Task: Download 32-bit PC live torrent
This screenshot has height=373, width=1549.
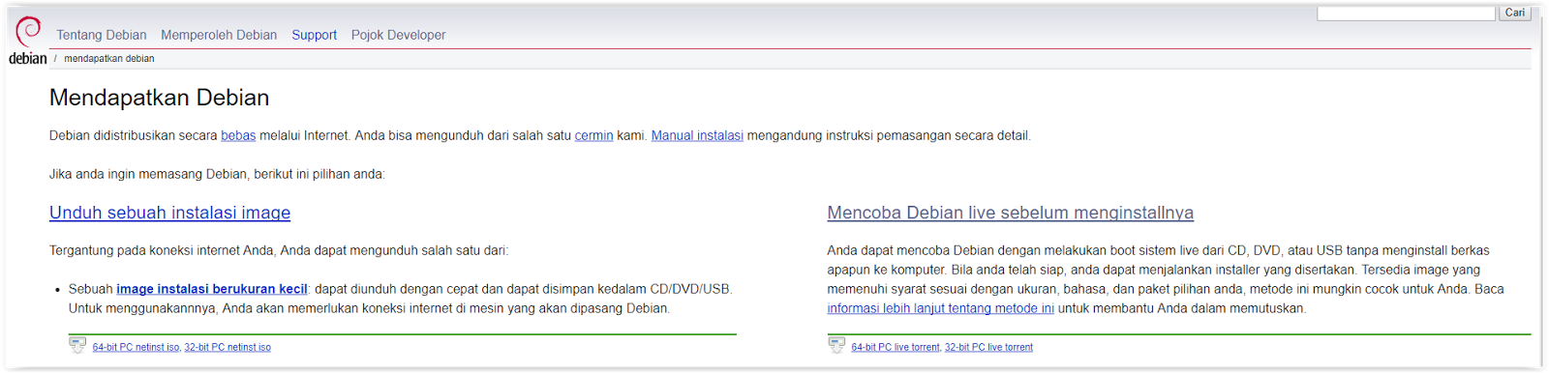Action: tap(988, 347)
